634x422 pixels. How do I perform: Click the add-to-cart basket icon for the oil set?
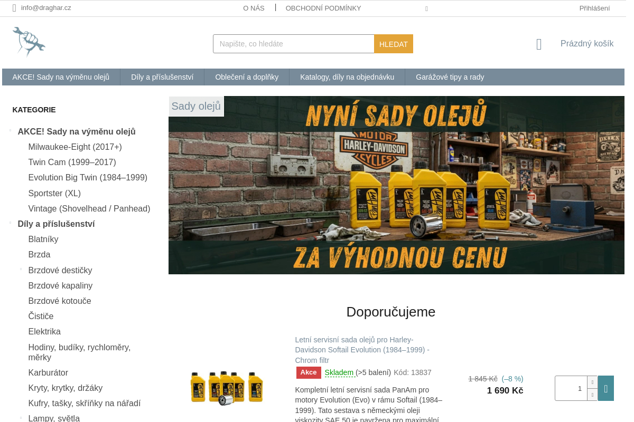pyautogui.click(x=605, y=388)
